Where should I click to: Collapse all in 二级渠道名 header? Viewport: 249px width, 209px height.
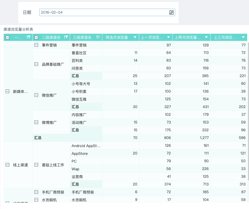coord(36,37)
